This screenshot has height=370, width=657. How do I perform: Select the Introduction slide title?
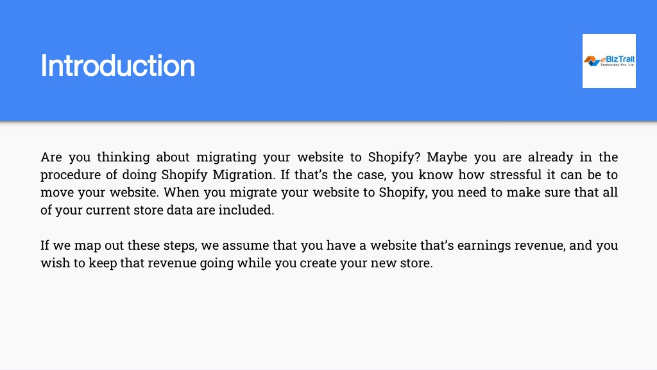point(118,66)
